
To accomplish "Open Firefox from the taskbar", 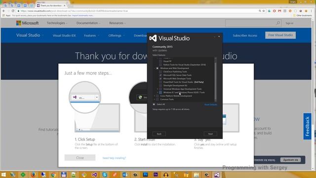I will (x=33, y=175).
